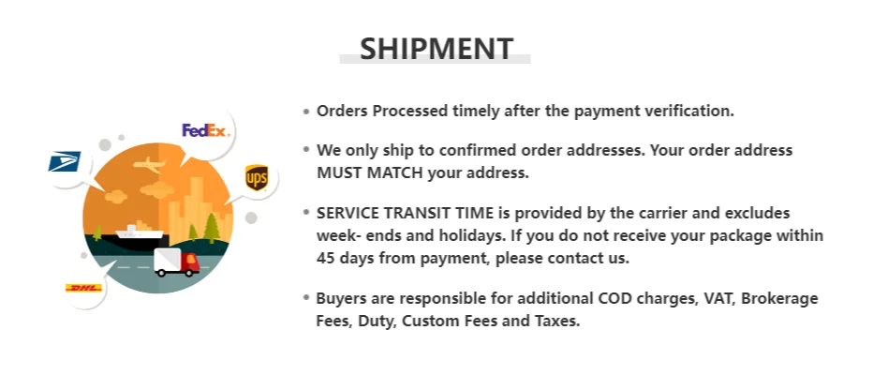Click the red delivery truck icon
873x375 pixels.
click(x=176, y=262)
